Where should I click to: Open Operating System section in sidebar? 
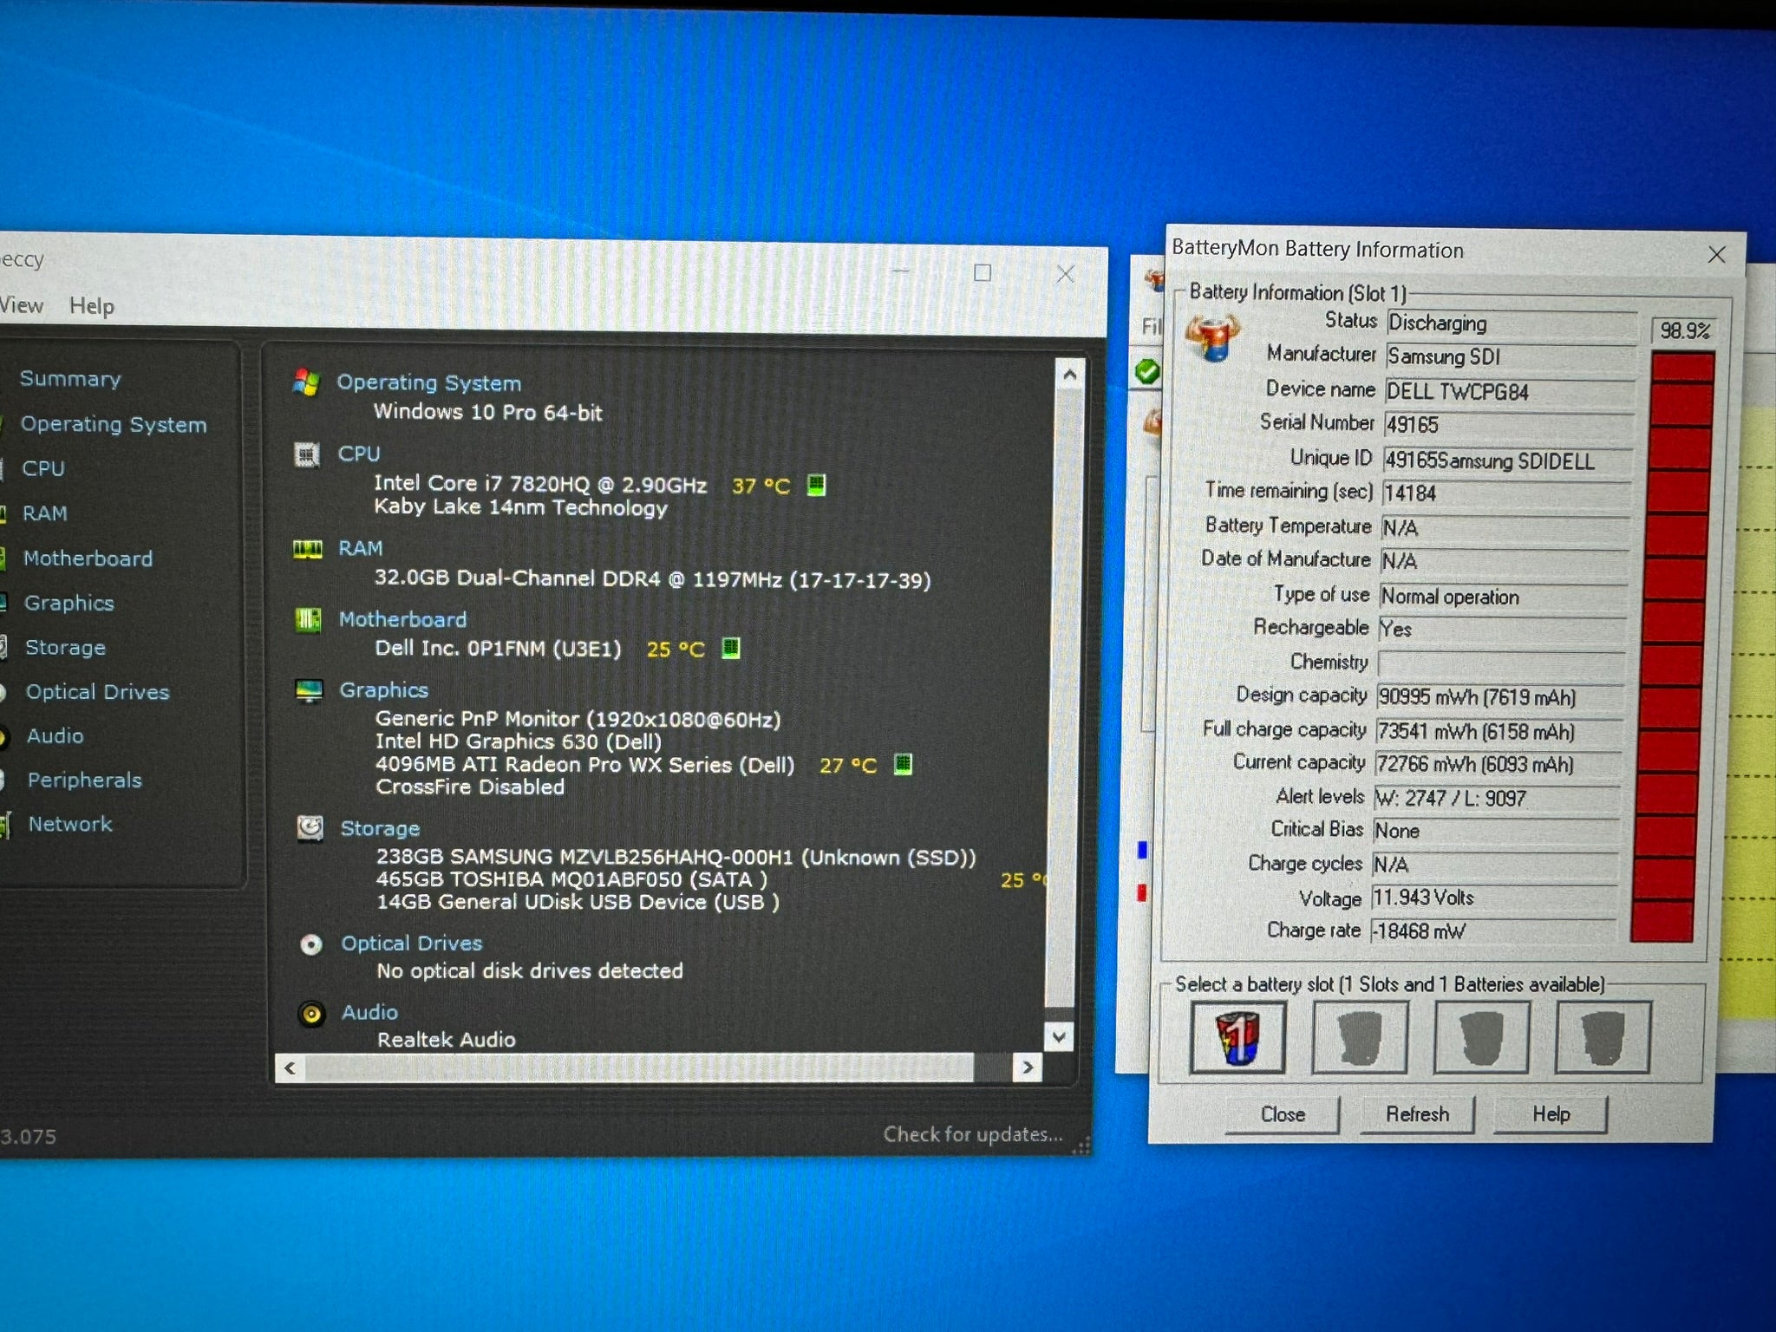114,424
